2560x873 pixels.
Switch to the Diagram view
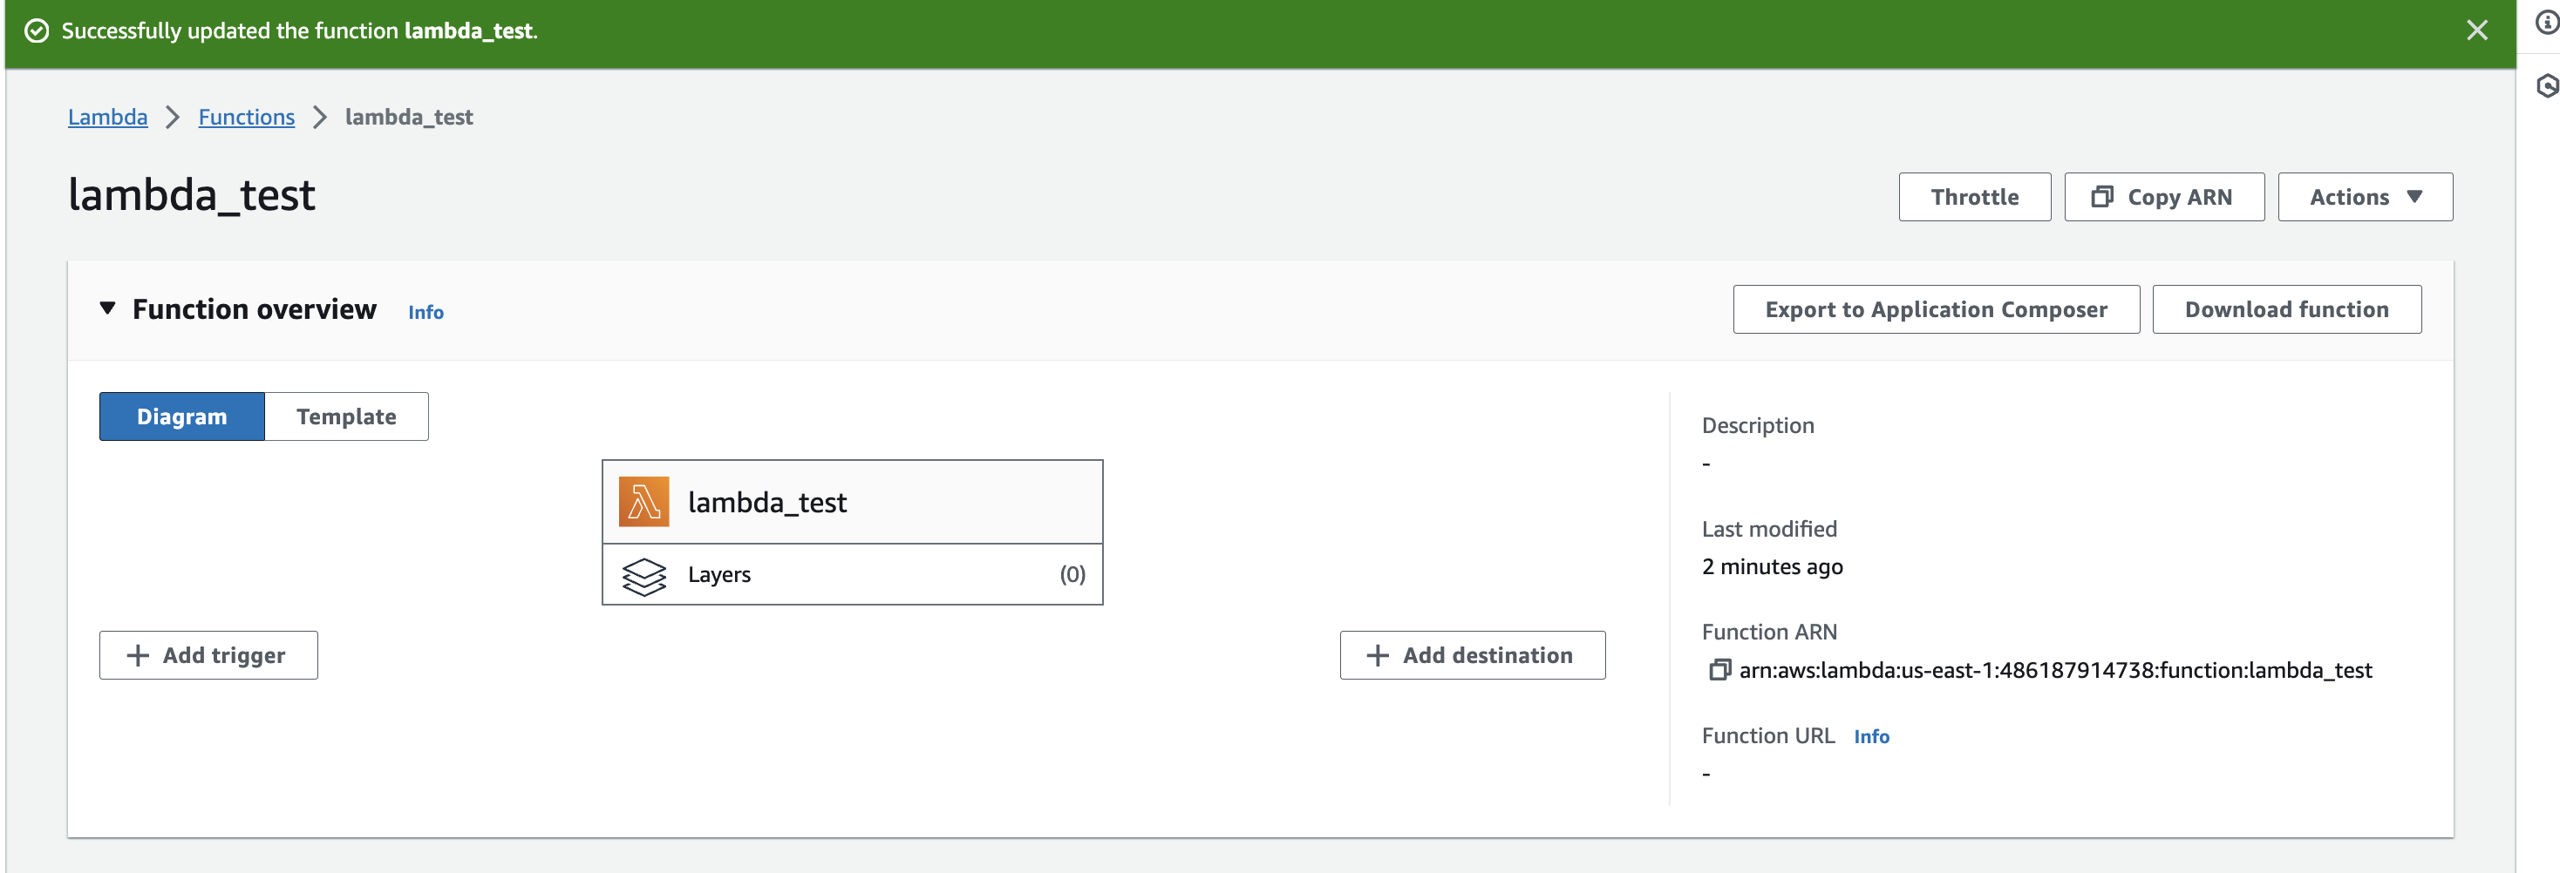(182, 416)
